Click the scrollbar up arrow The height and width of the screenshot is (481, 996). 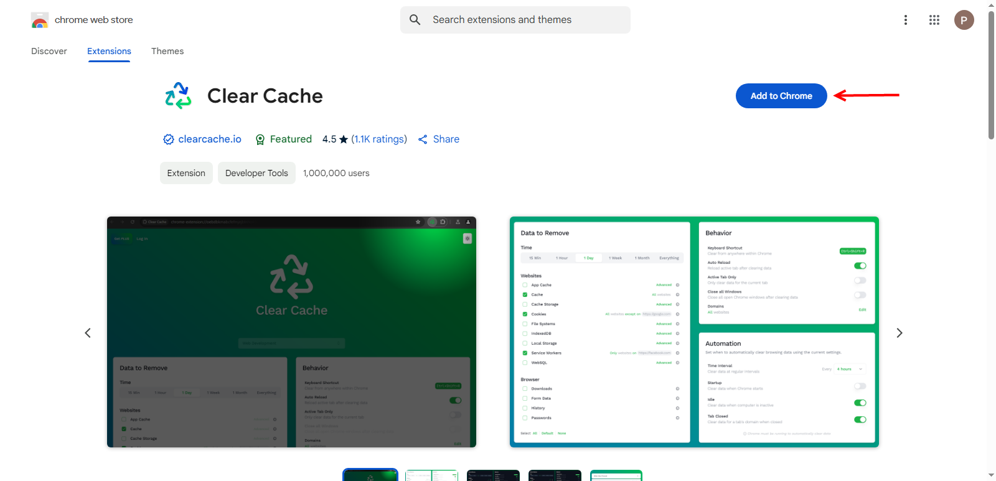tap(992, 5)
